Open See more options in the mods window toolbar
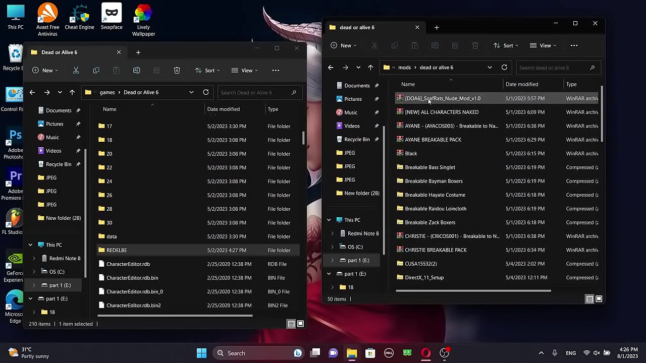This screenshot has width=646, height=363. pyautogui.click(x=574, y=45)
